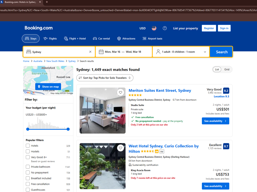Click Home in the breadcrumb
The width and height of the screenshot is (257, 192).
point(26,61)
